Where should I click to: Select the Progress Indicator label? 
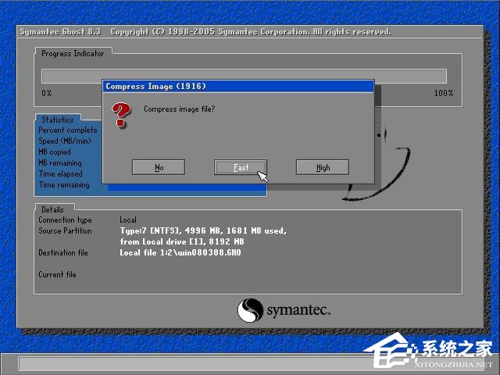(73, 54)
